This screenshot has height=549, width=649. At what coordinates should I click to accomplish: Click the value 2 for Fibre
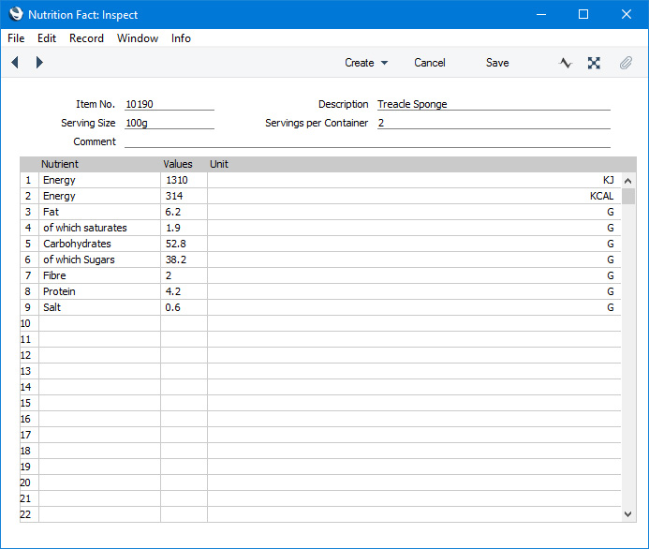(x=184, y=275)
